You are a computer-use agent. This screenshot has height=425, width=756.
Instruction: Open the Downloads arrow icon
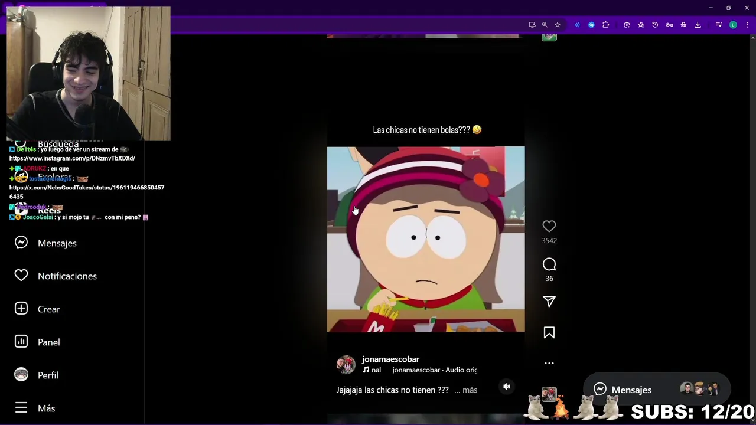coord(698,25)
